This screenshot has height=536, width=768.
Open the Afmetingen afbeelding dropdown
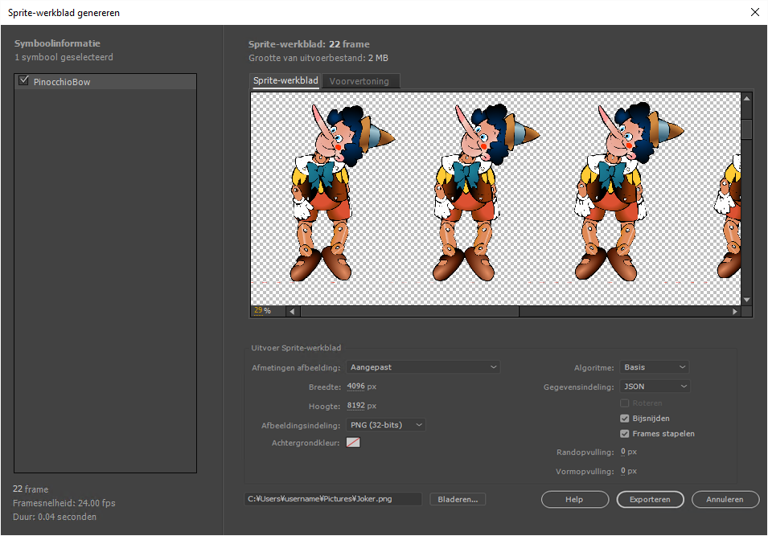[x=423, y=366]
